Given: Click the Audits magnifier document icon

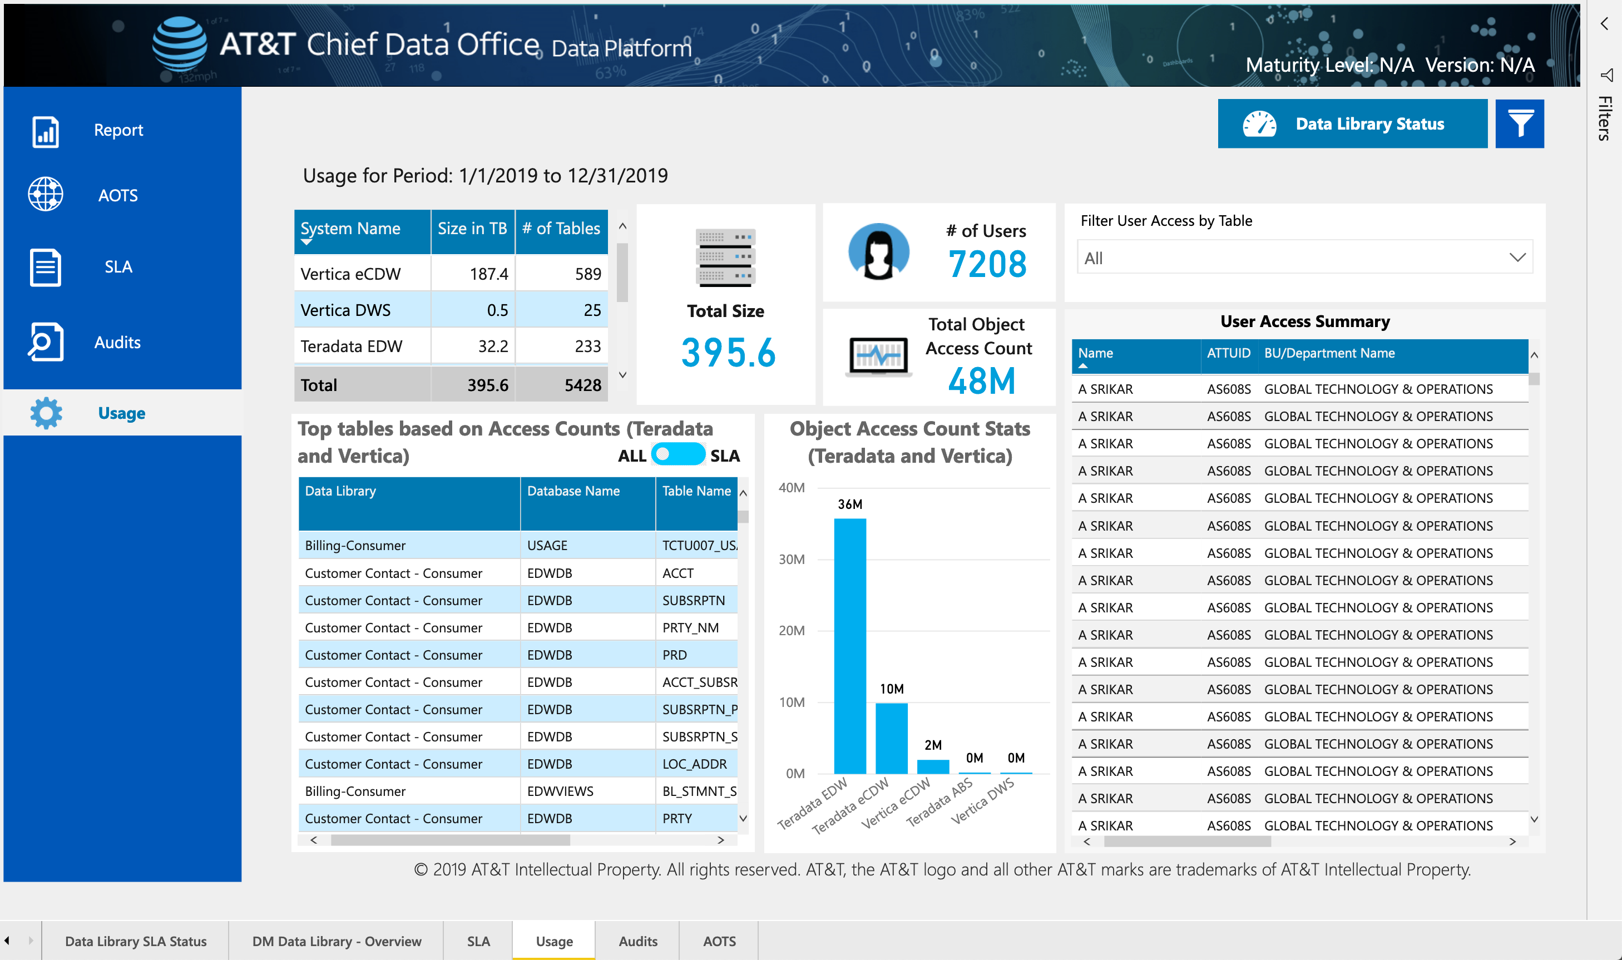Looking at the screenshot, I should tap(45, 341).
